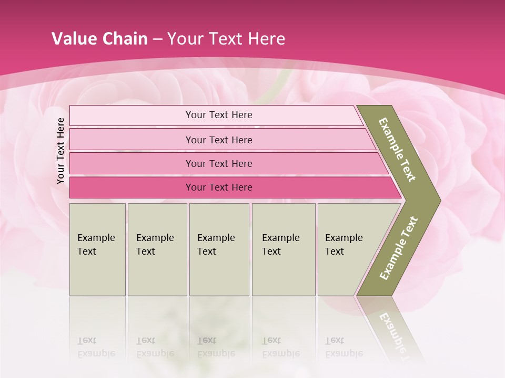This screenshot has height=378, width=505.
Task: Click the bold "Value Chain" title text
Action: pos(99,39)
